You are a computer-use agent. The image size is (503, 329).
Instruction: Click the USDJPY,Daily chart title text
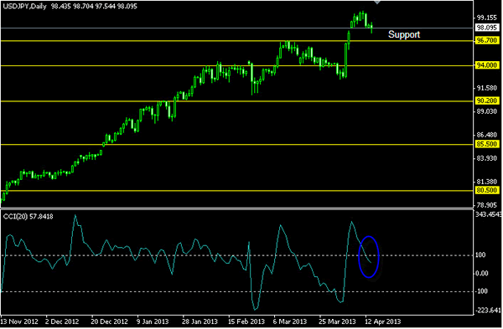click(x=24, y=6)
